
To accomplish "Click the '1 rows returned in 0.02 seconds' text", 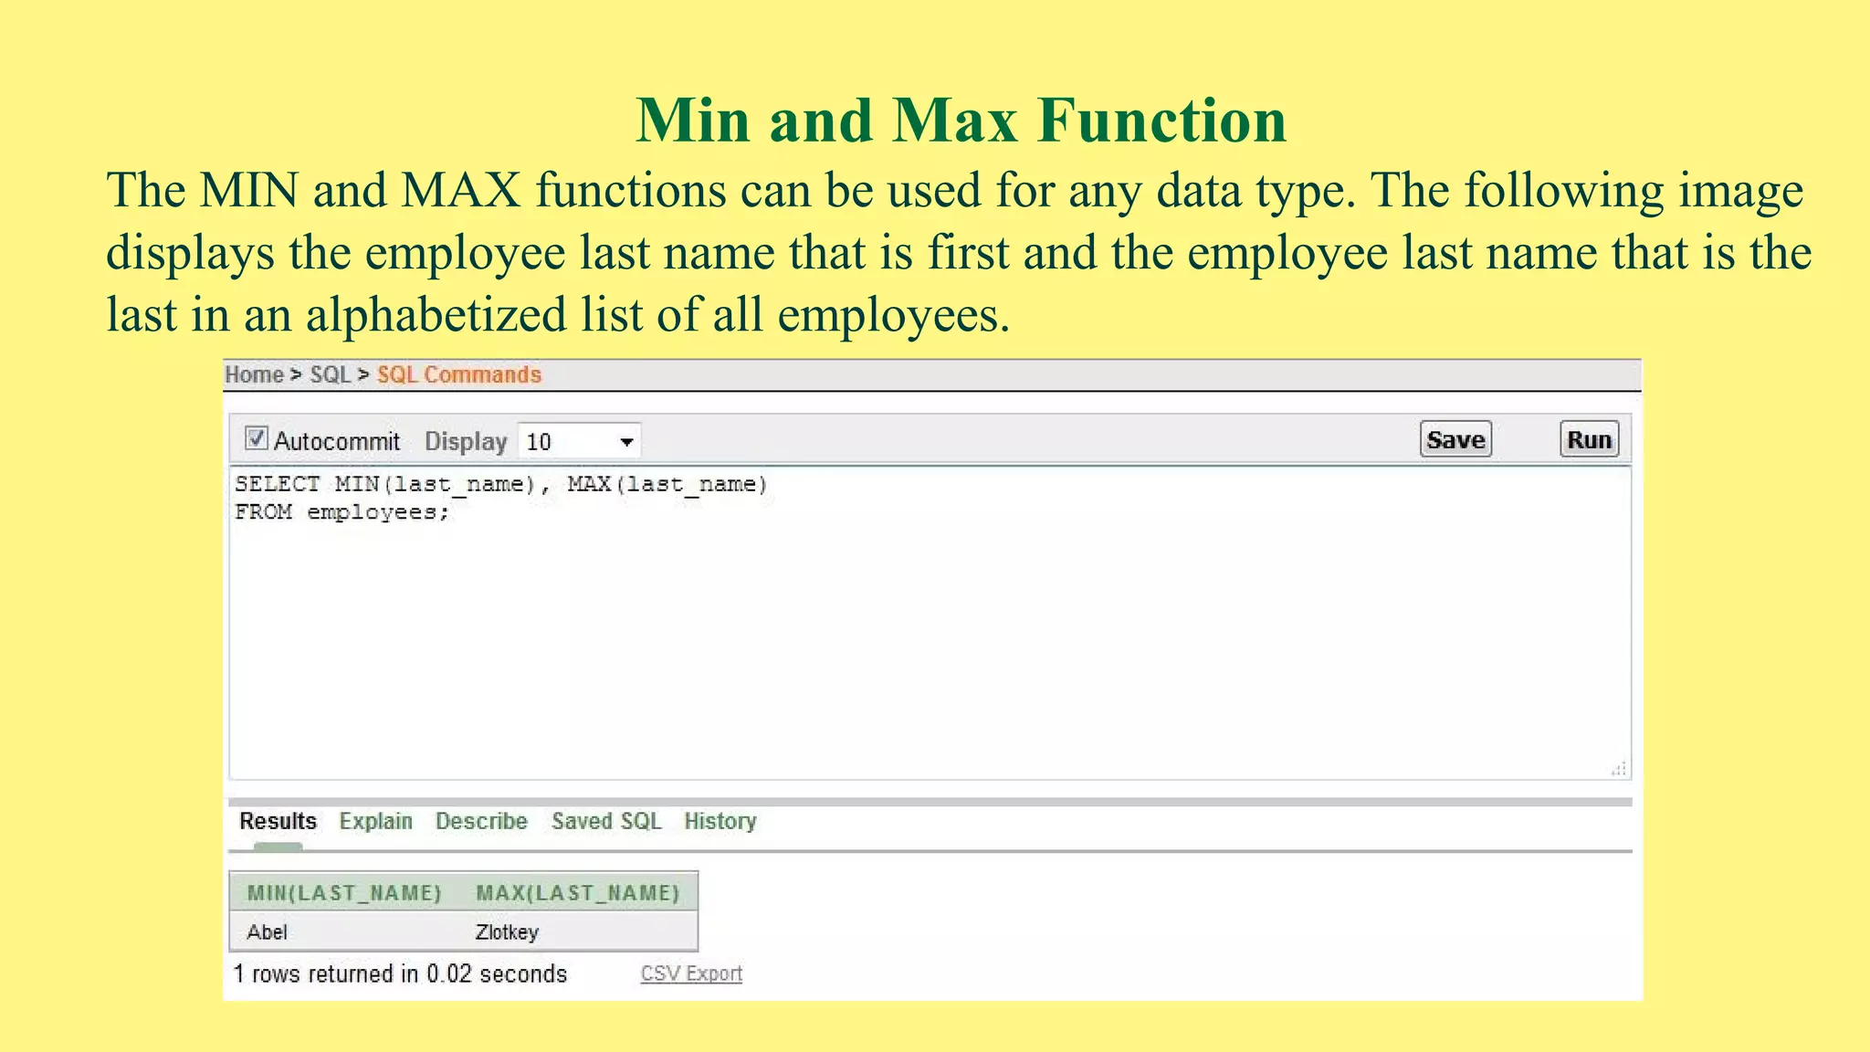I will [x=400, y=973].
